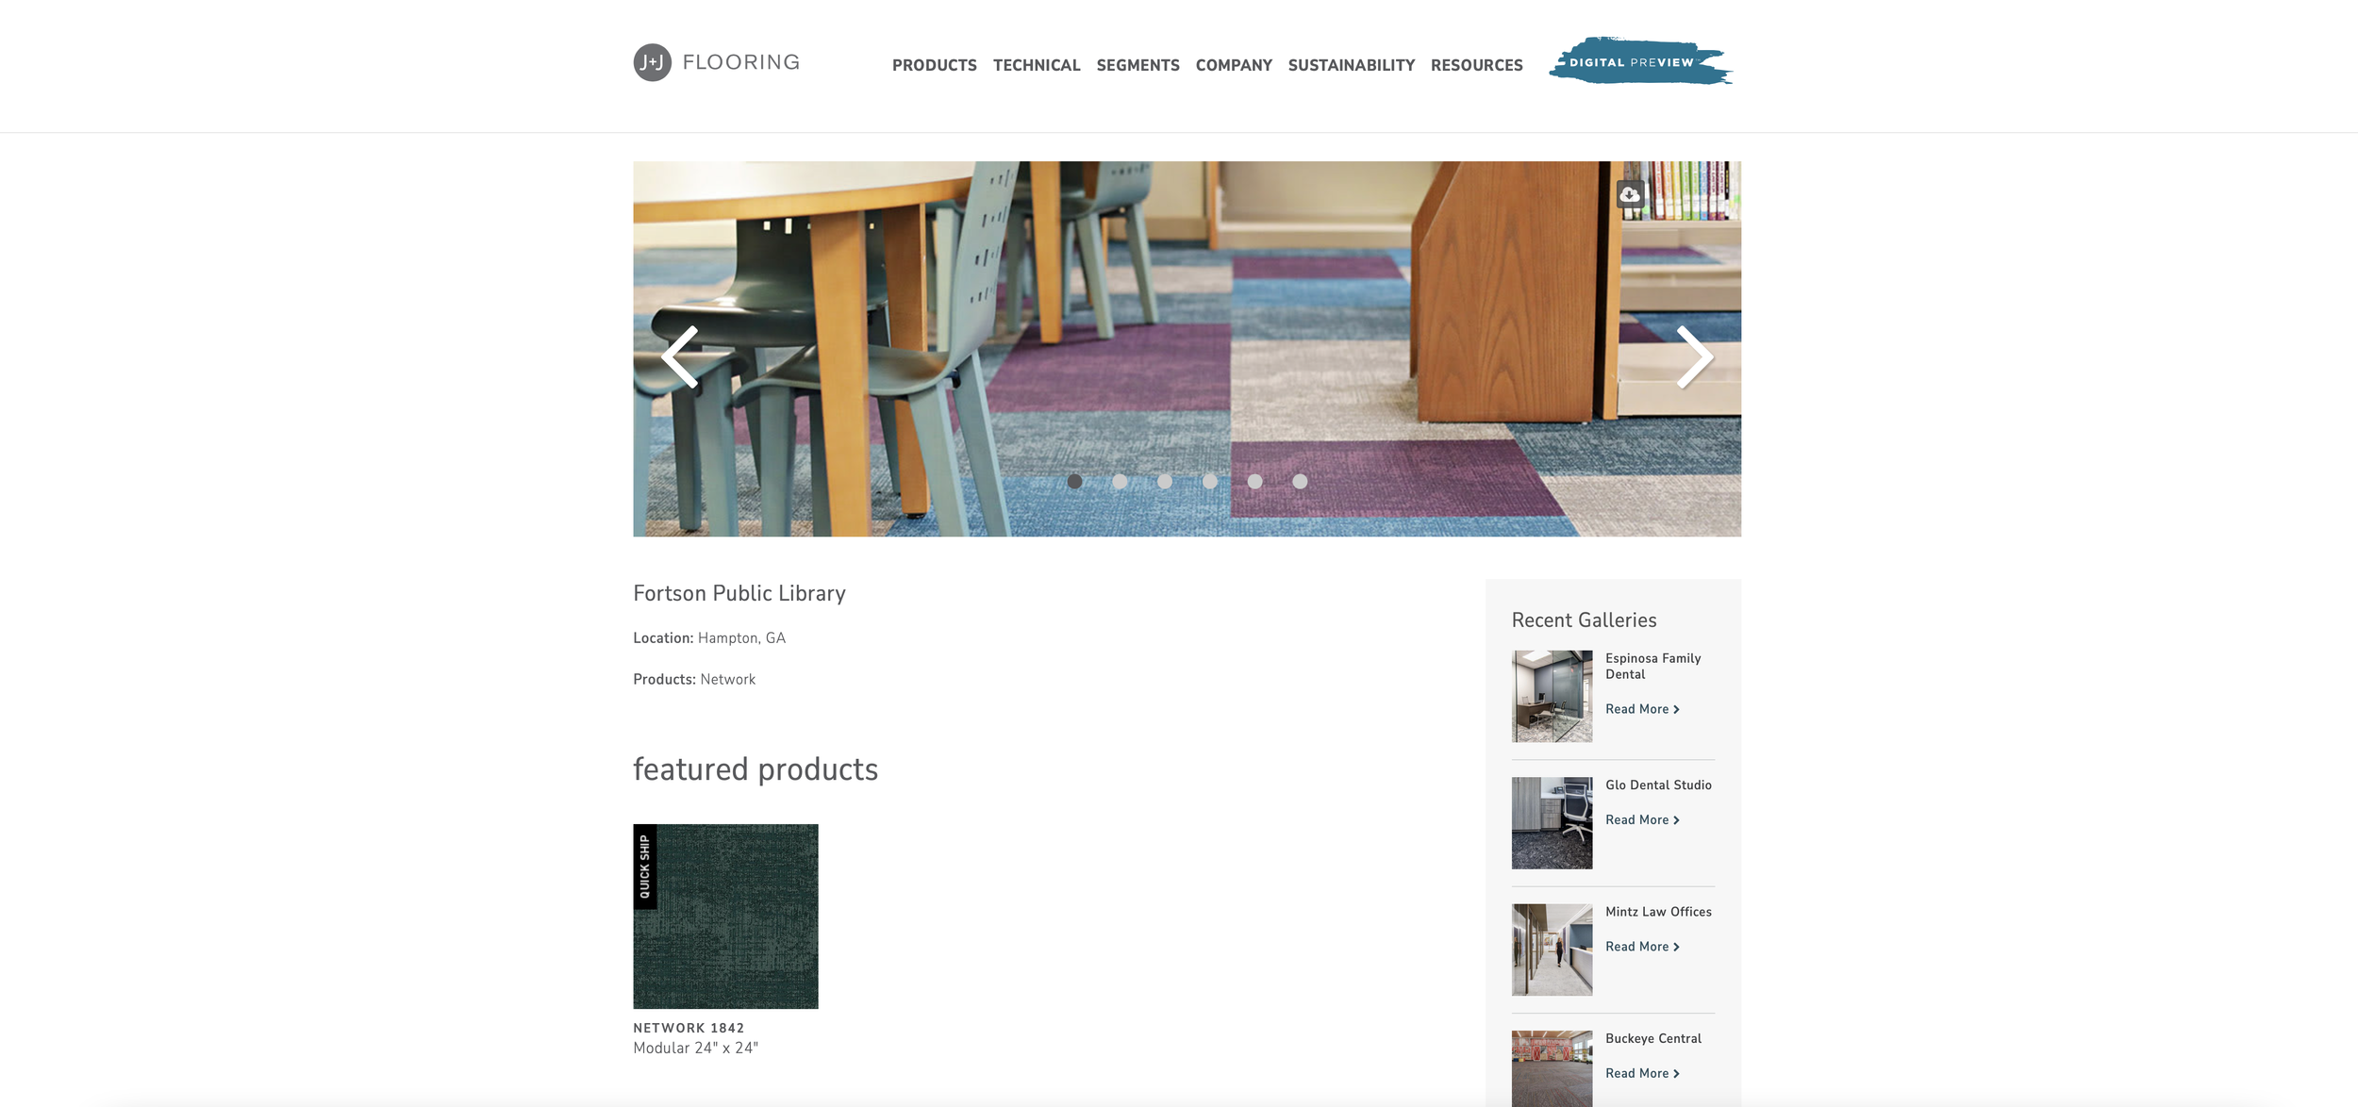Expand the Segments navigation item
2358x1107 pixels.
[1137, 65]
